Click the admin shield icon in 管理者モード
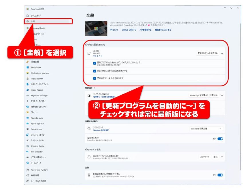Screen dimensions: 249x191 click(x=89, y=95)
